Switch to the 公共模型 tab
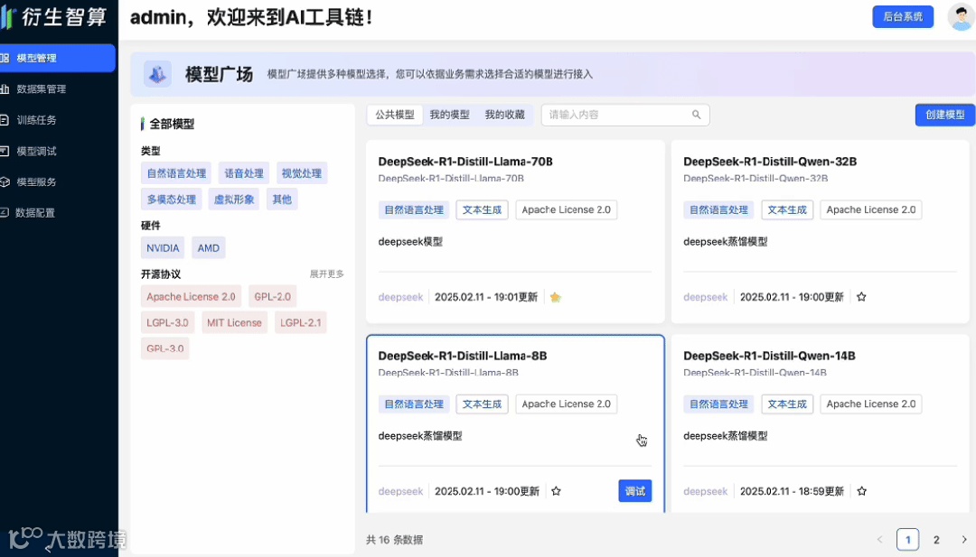The width and height of the screenshot is (976, 557). coord(395,115)
